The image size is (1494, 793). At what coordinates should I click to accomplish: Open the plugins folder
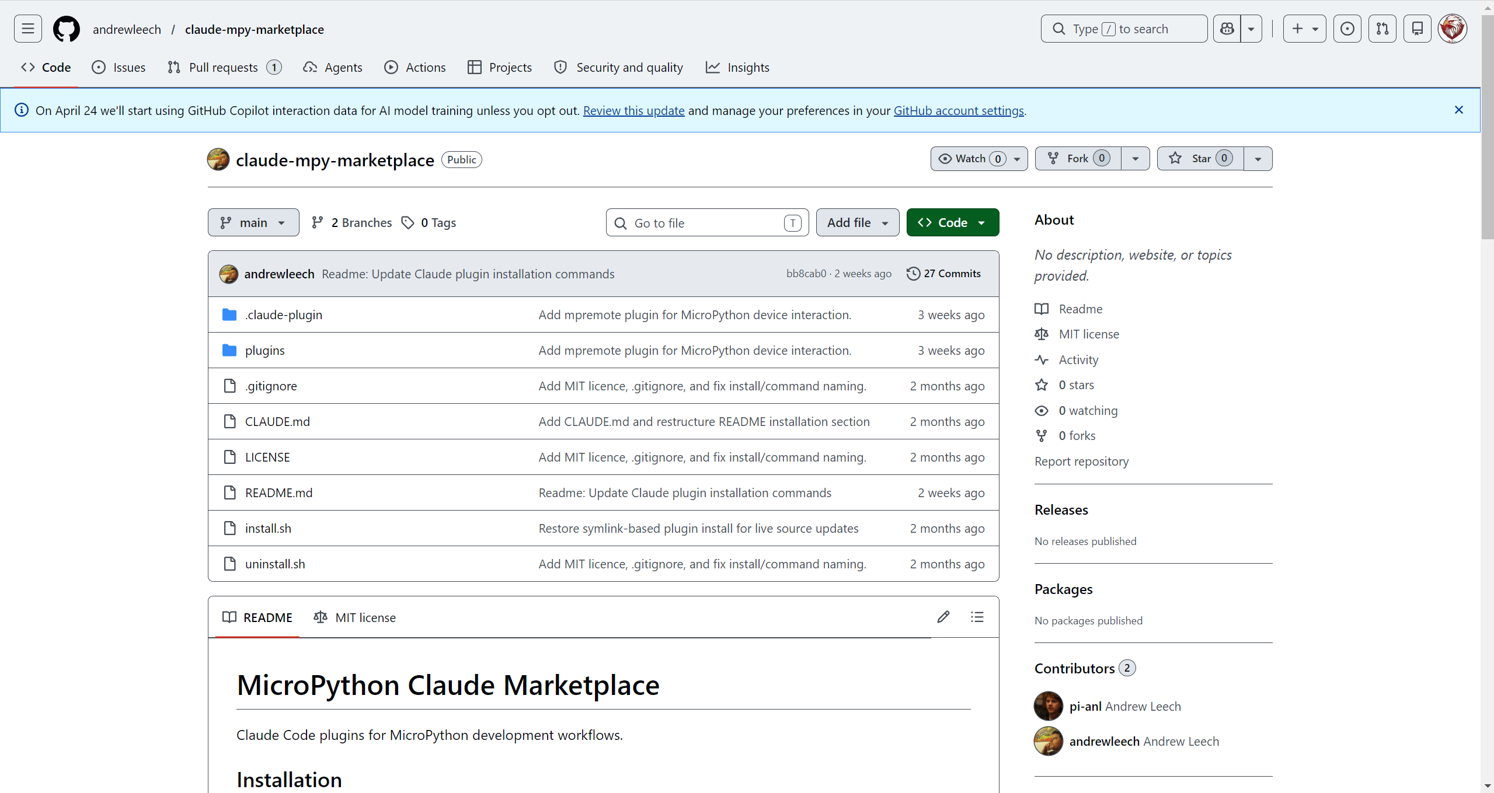(x=265, y=351)
